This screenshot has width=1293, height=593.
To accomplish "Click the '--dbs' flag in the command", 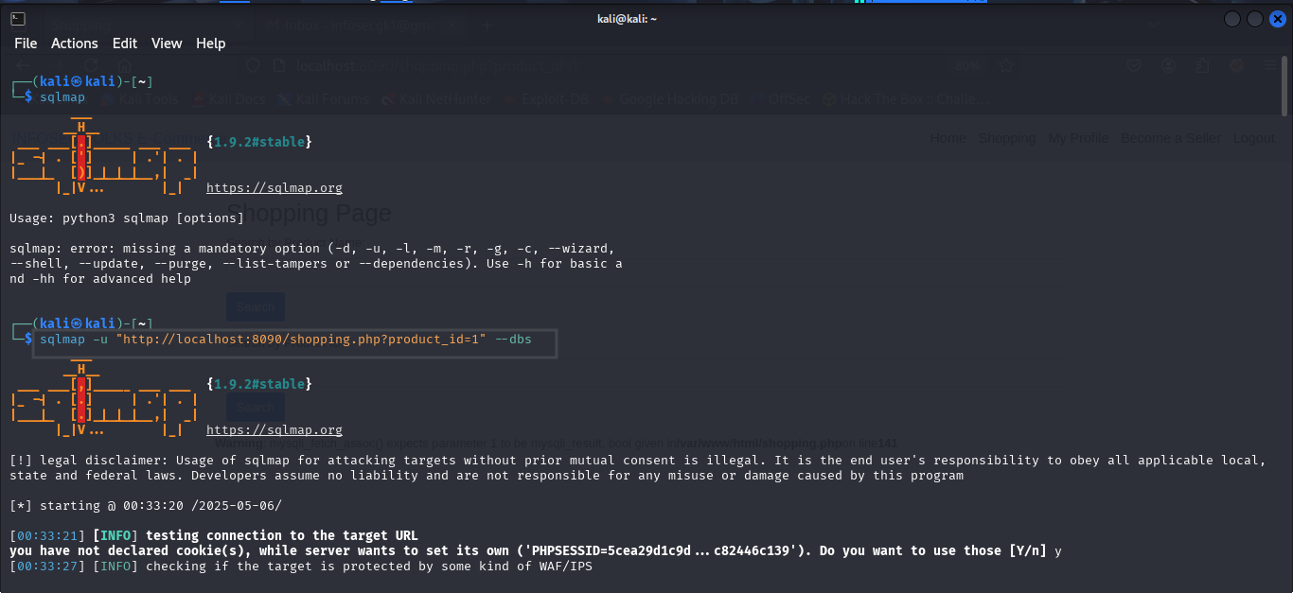I will 513,340.
